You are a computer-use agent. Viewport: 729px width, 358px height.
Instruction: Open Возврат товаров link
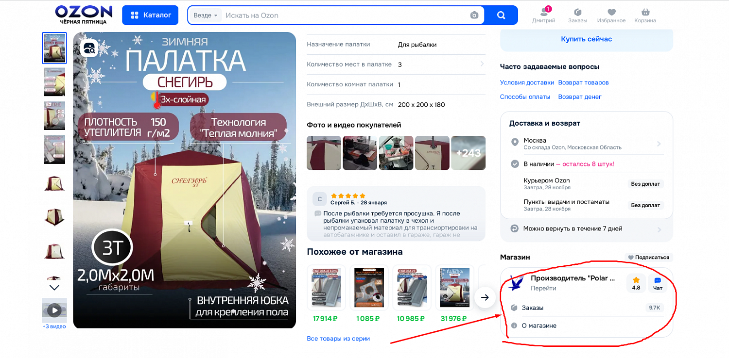tap(583, 82)
